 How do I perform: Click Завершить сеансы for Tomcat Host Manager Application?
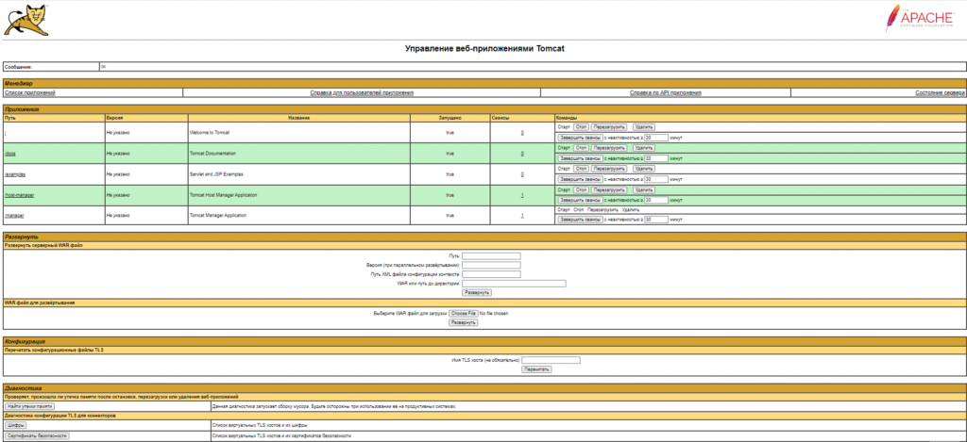580,200
